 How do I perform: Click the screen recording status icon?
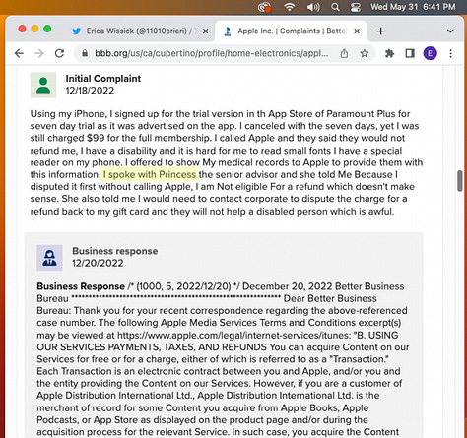(264, 7)
